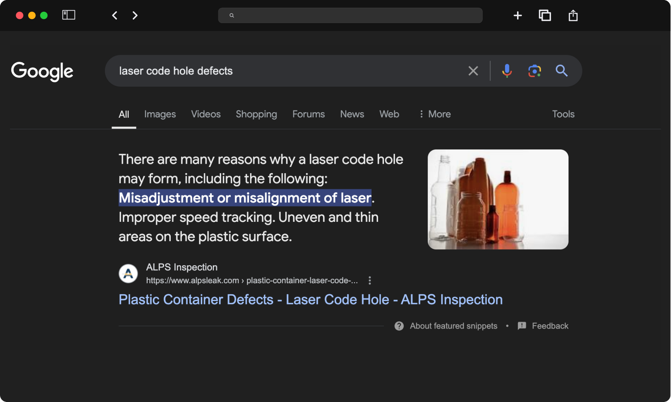Switch to the Images tab
The height and width of the screenshot is (402, 671).
[x=160, y=114]
